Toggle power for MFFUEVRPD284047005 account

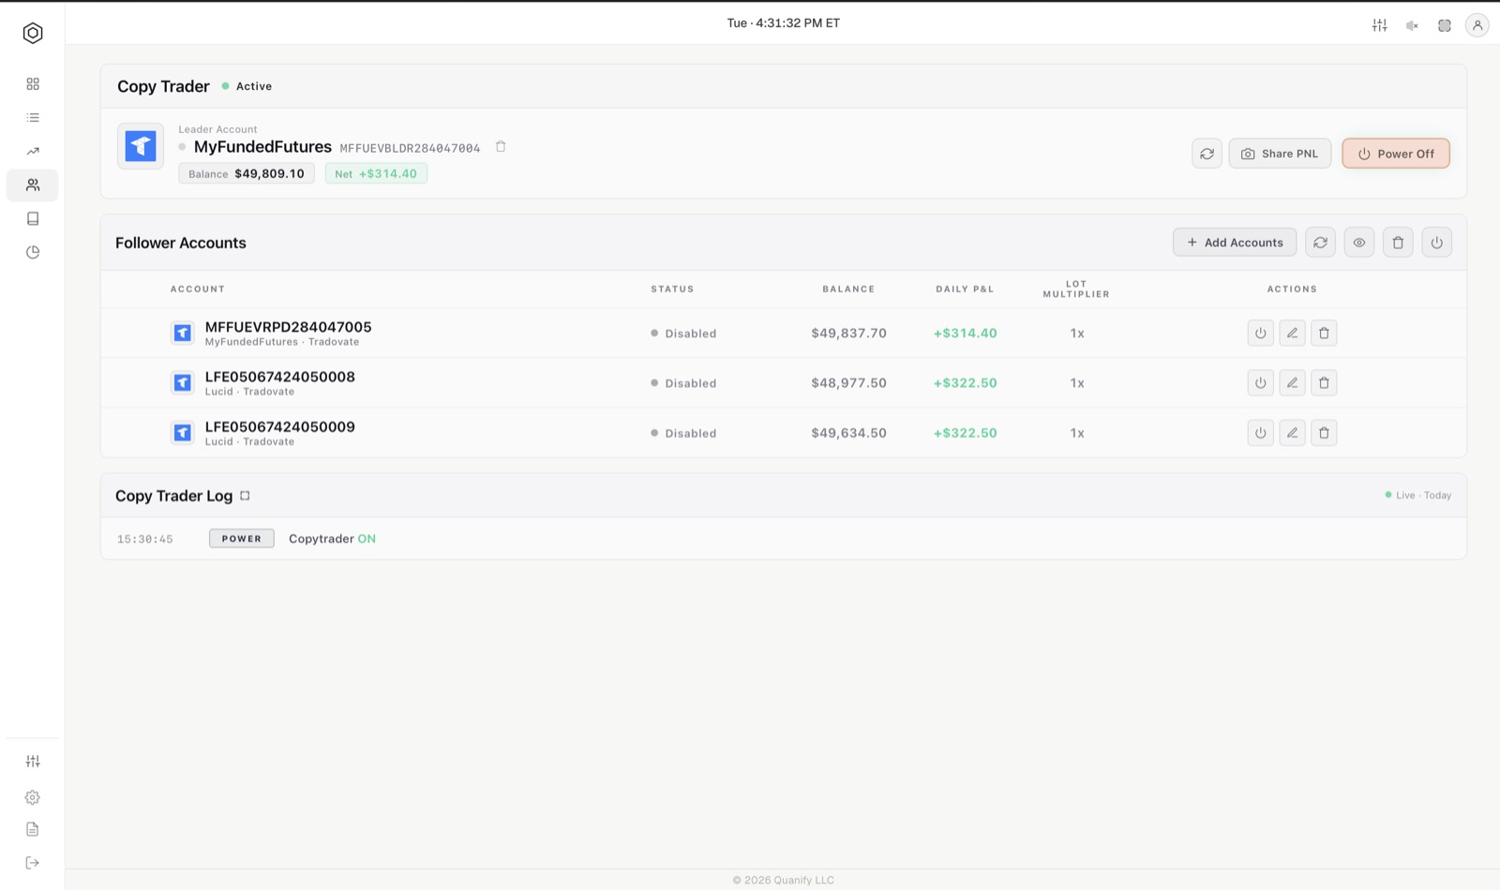click(x=1261, y=334)
